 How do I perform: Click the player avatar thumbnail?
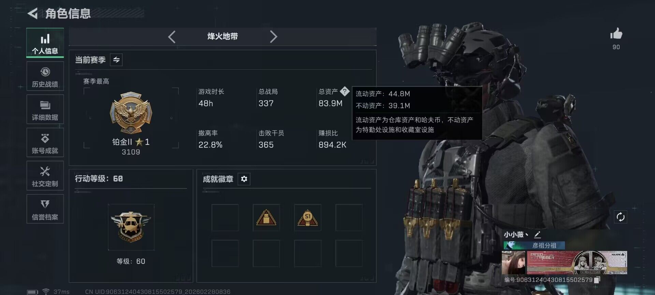tap(513, 263)
